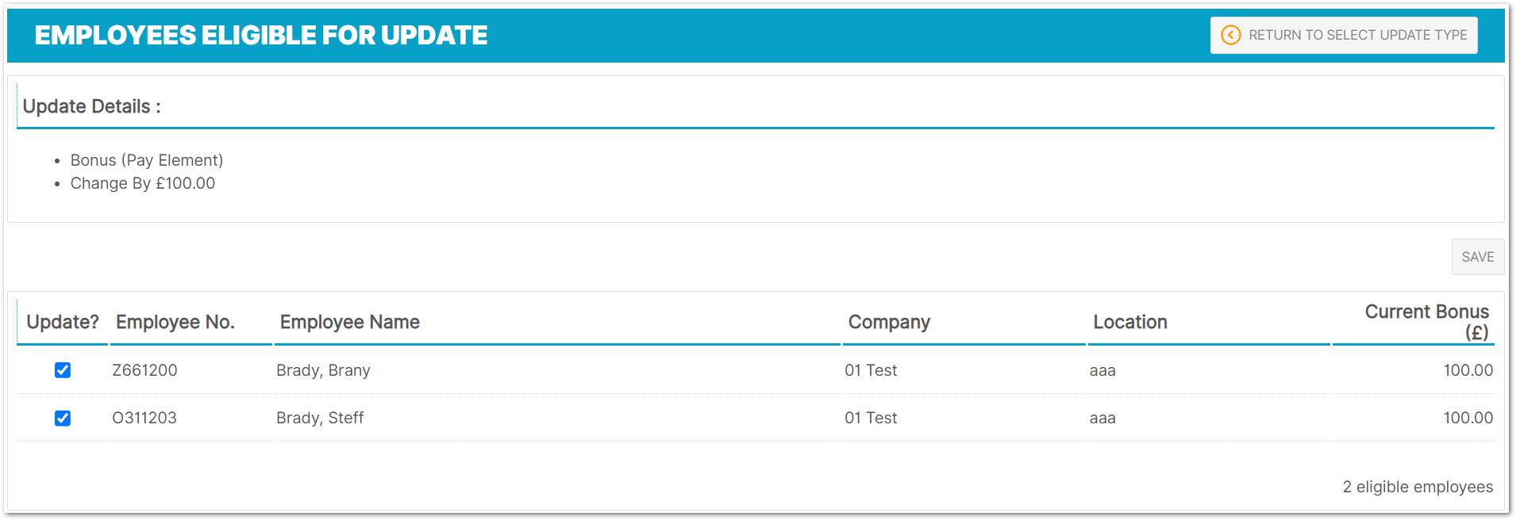Select employee number Z661200
1516x520 pixels.
[144, 370]
